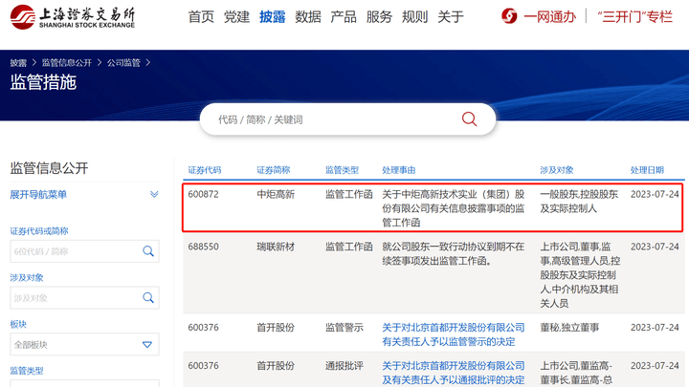The width and height of the screenshot is (689, 387).
Task: Open the 关于 menu
Action: click(x=451, y=17)
